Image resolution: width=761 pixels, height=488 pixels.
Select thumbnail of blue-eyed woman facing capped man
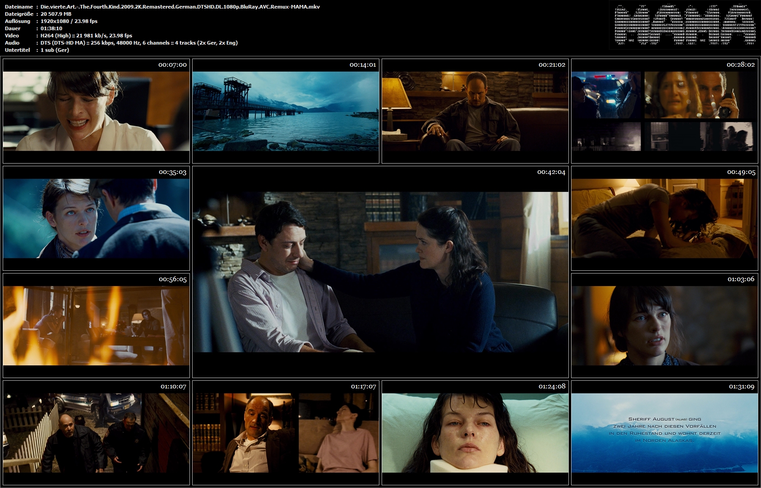point(96,218)
